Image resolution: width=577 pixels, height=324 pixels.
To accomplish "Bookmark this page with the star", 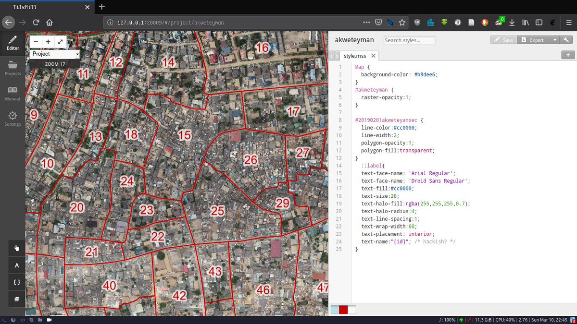I will coord(402,22).
